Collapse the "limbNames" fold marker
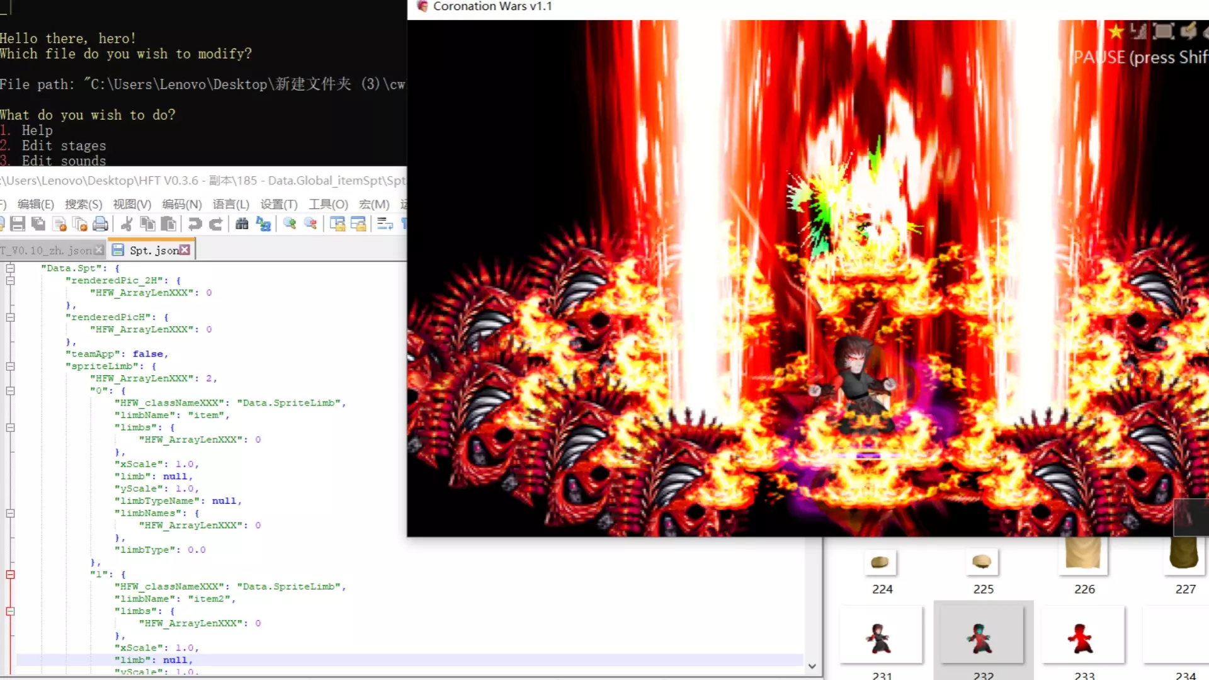 coord(10,513)
